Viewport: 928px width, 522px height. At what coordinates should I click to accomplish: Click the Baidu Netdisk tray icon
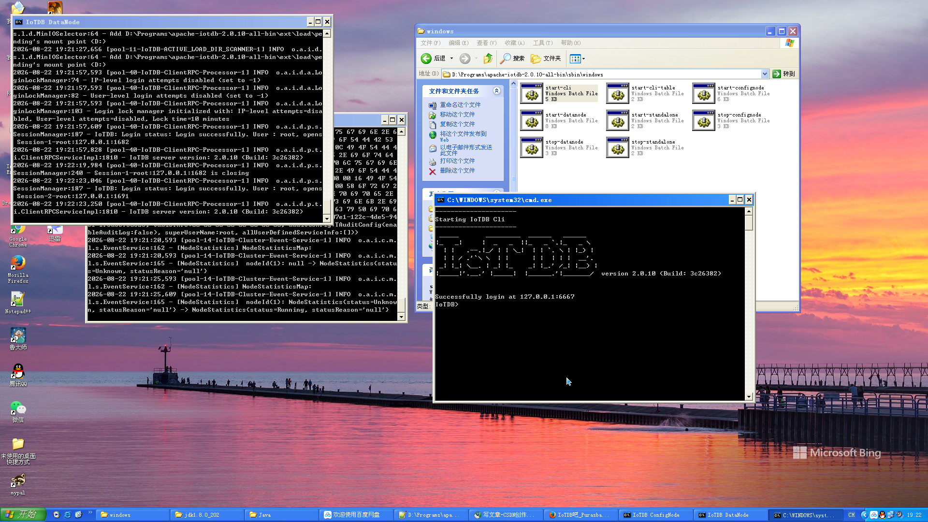(x=874, y=515)
